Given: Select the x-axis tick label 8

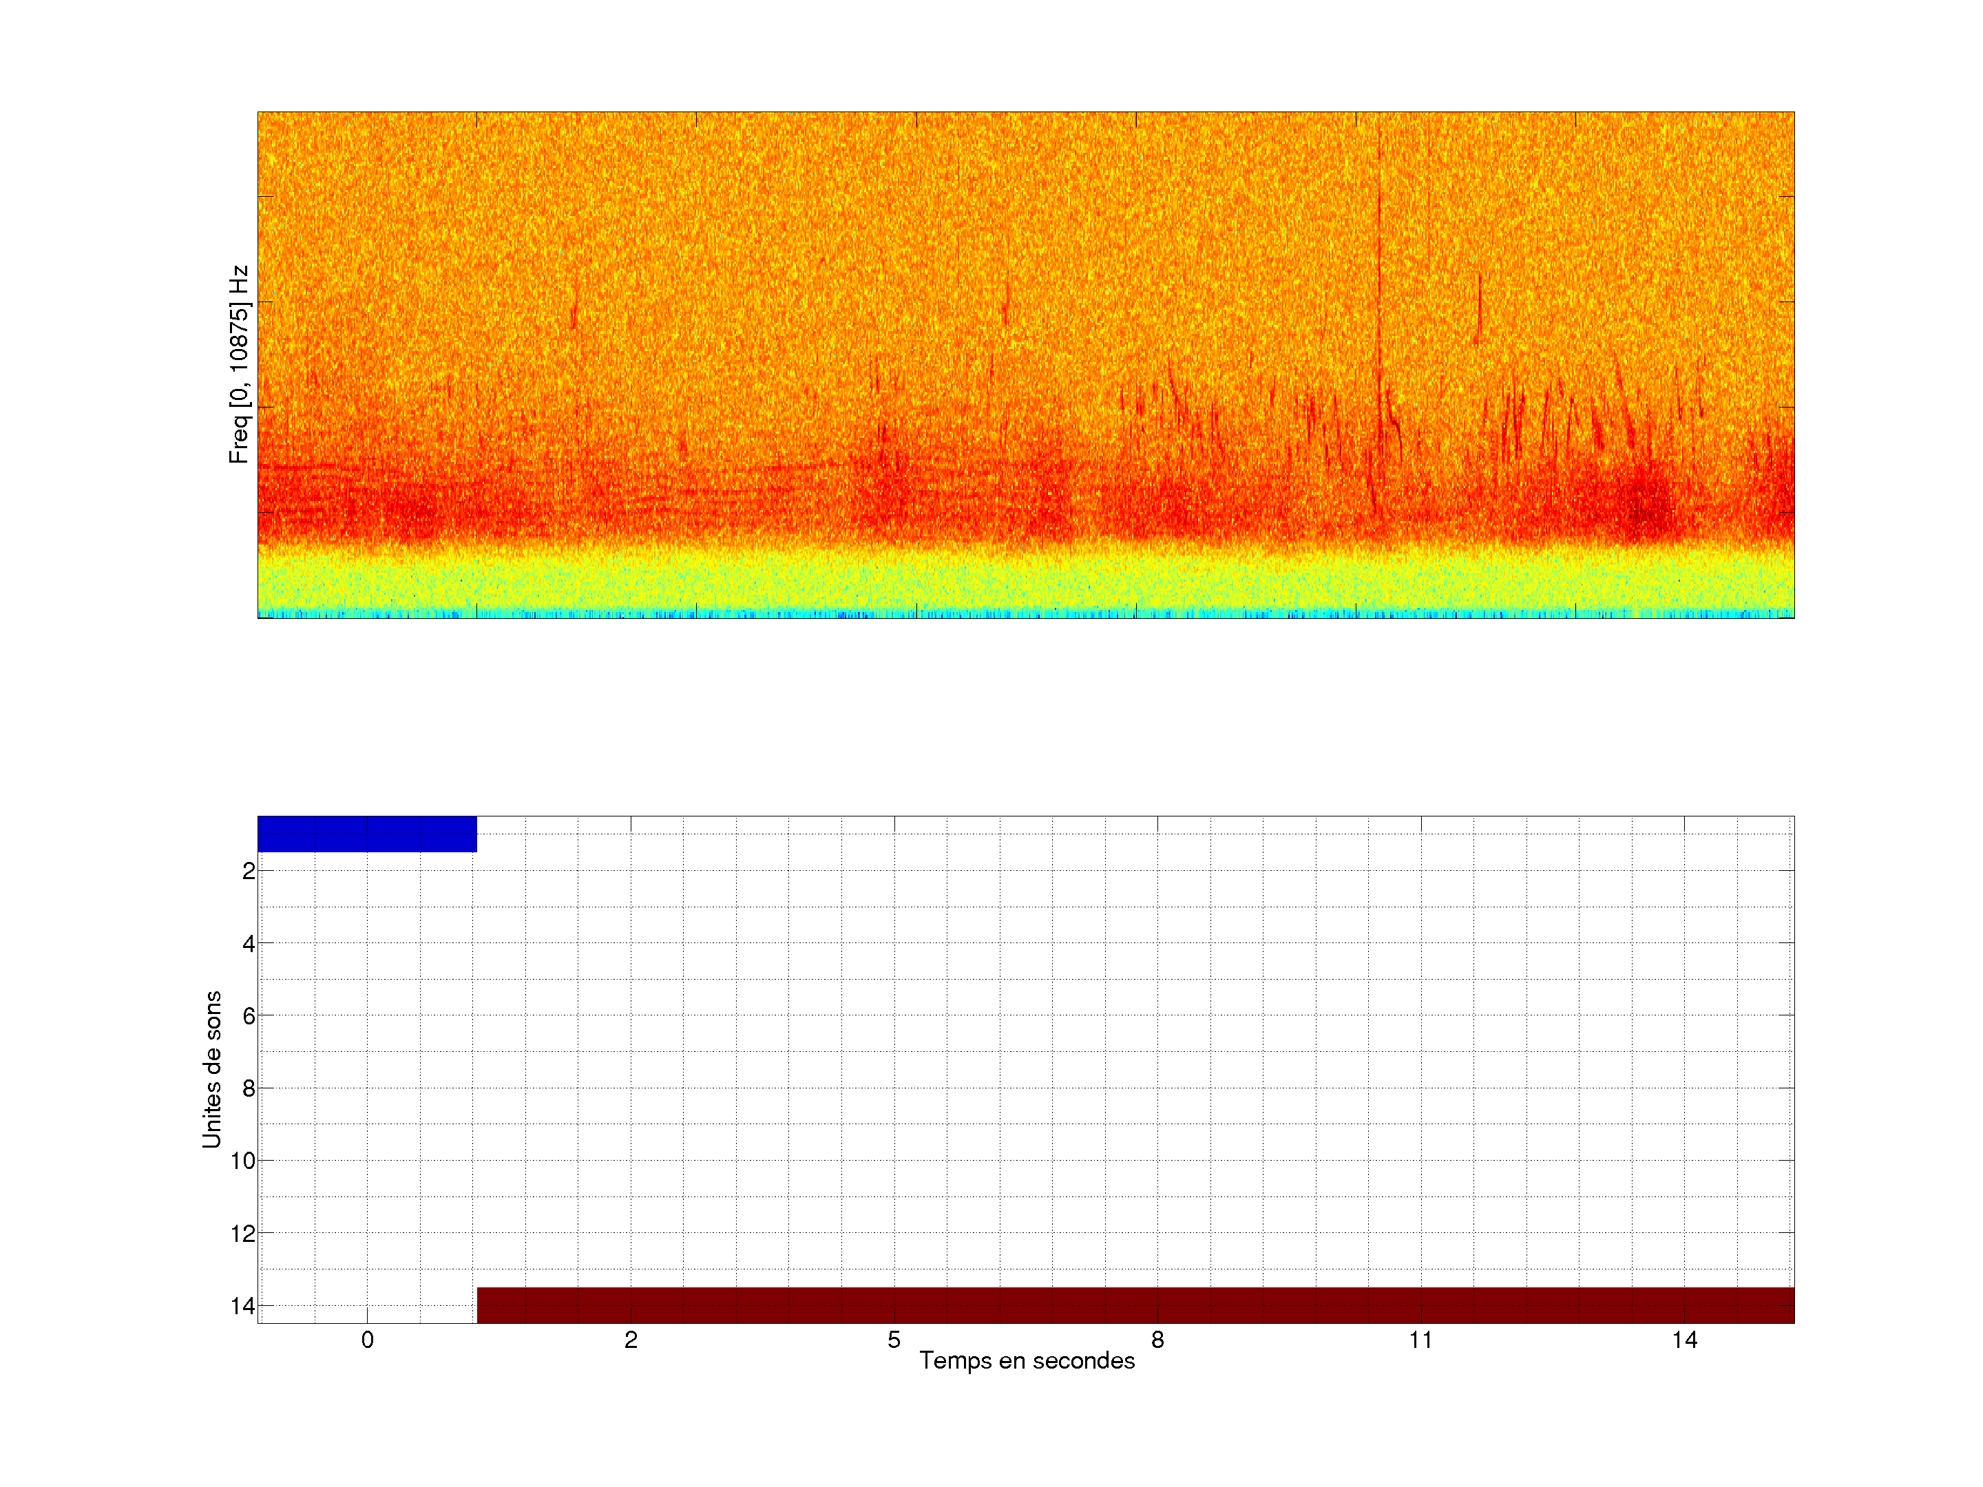Looking at the screenshot, I should tap(1157, 1340).
